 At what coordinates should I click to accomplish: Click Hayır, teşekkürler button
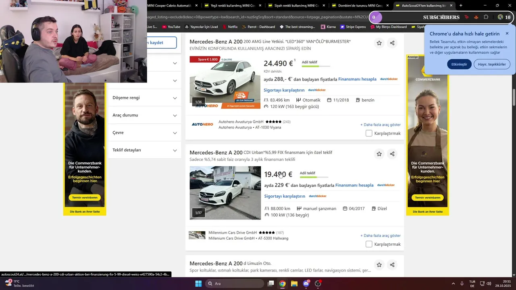pyautogui.click(x=492, y=64)
